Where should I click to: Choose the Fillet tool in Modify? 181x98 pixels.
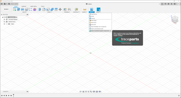coord(44,9)
